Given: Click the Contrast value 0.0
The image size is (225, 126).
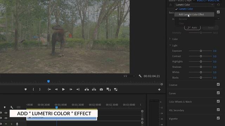Looking at the screenshot, I should pyautogui.click(x=215, y=56).
